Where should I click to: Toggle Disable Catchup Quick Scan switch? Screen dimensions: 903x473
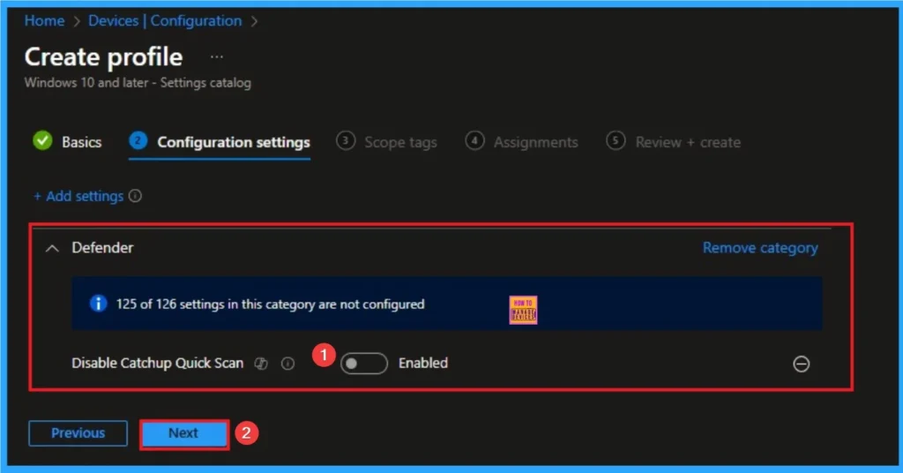[364, 364]
